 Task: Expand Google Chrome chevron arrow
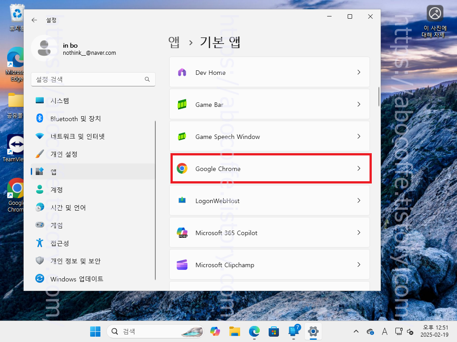359,168
